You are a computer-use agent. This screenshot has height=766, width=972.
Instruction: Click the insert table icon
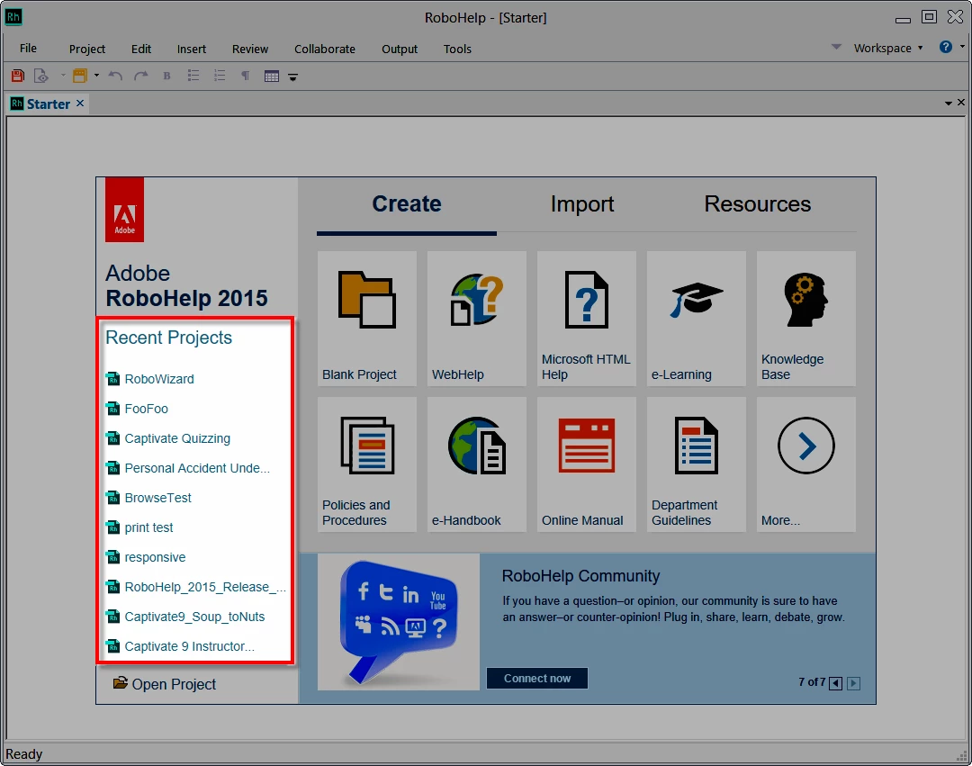tap(272, 77)
